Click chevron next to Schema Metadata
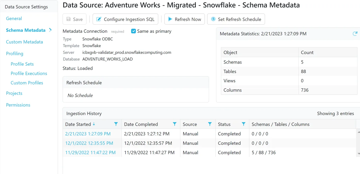Viewport: 360px width, 174px height. 50,30
